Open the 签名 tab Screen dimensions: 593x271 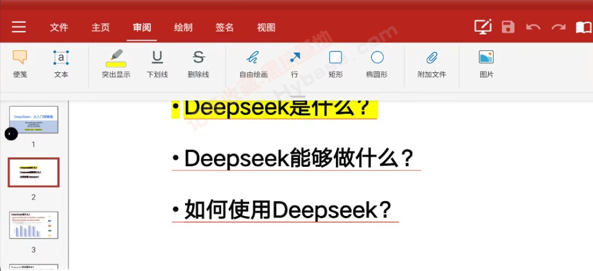(x=225, y=27)
